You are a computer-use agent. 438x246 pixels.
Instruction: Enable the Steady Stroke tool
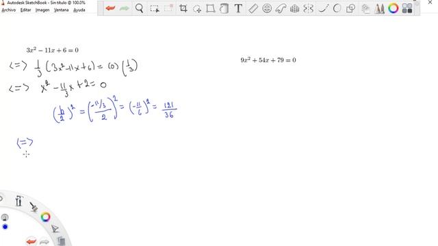(323, 8)
